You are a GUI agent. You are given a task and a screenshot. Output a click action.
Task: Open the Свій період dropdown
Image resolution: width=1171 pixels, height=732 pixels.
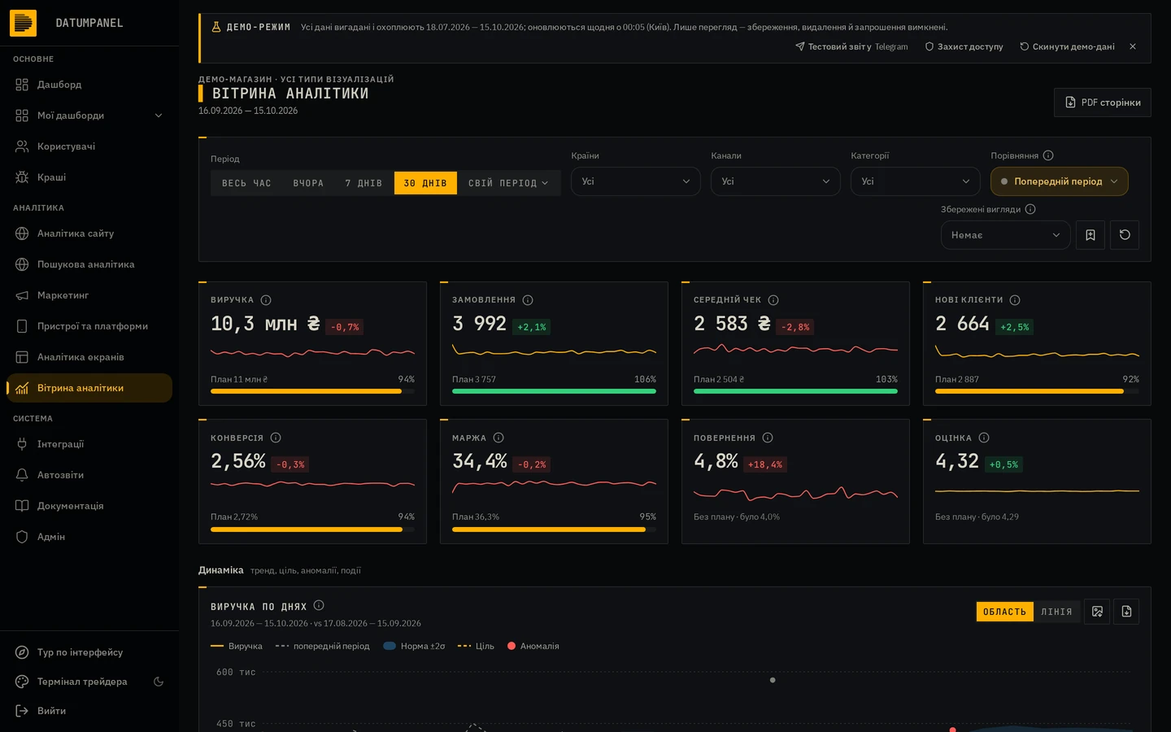tap(508, 183)
